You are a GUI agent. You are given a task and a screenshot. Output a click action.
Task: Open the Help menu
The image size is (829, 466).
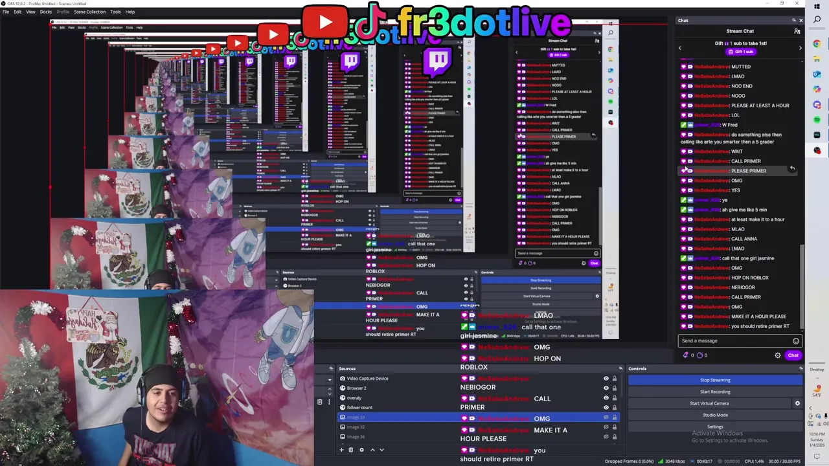[x=130, y=12]
